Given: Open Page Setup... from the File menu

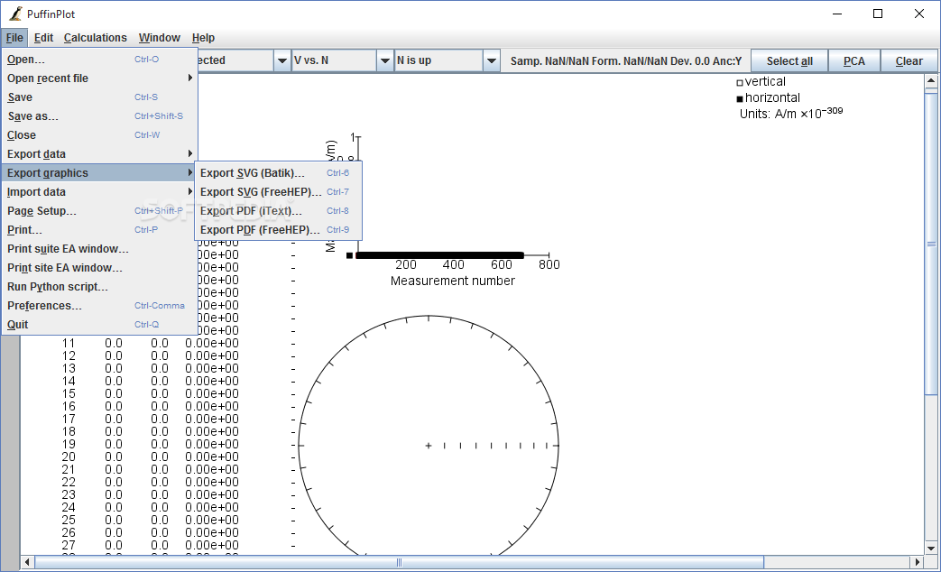Looking at the screenshot, I should 99,211.
